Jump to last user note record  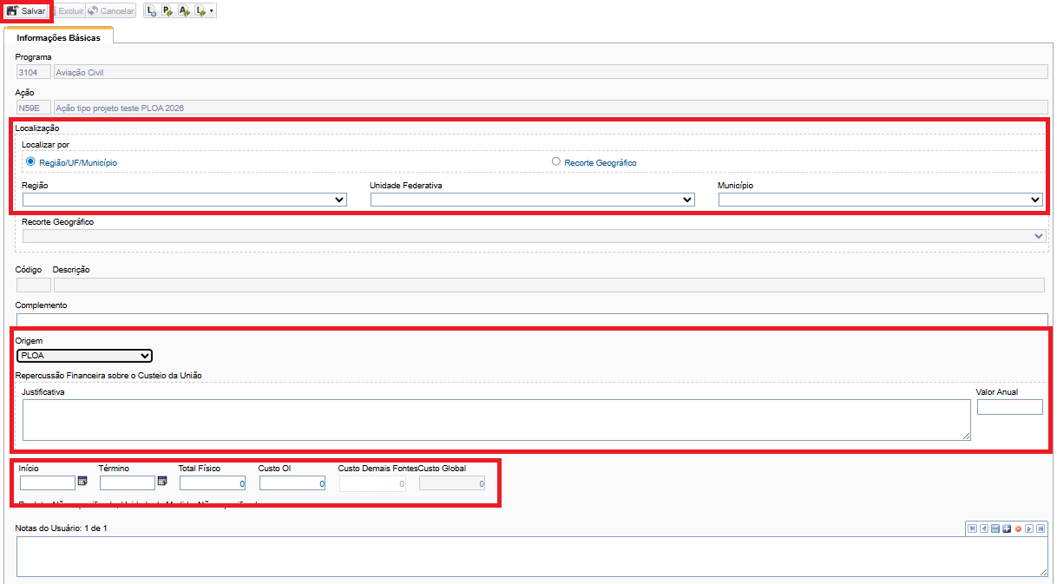coord(1040,528)
